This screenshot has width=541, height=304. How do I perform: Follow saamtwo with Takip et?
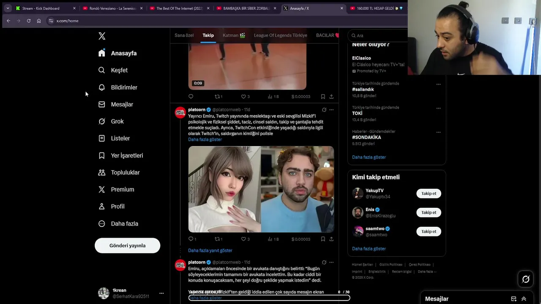click(429, 231)
